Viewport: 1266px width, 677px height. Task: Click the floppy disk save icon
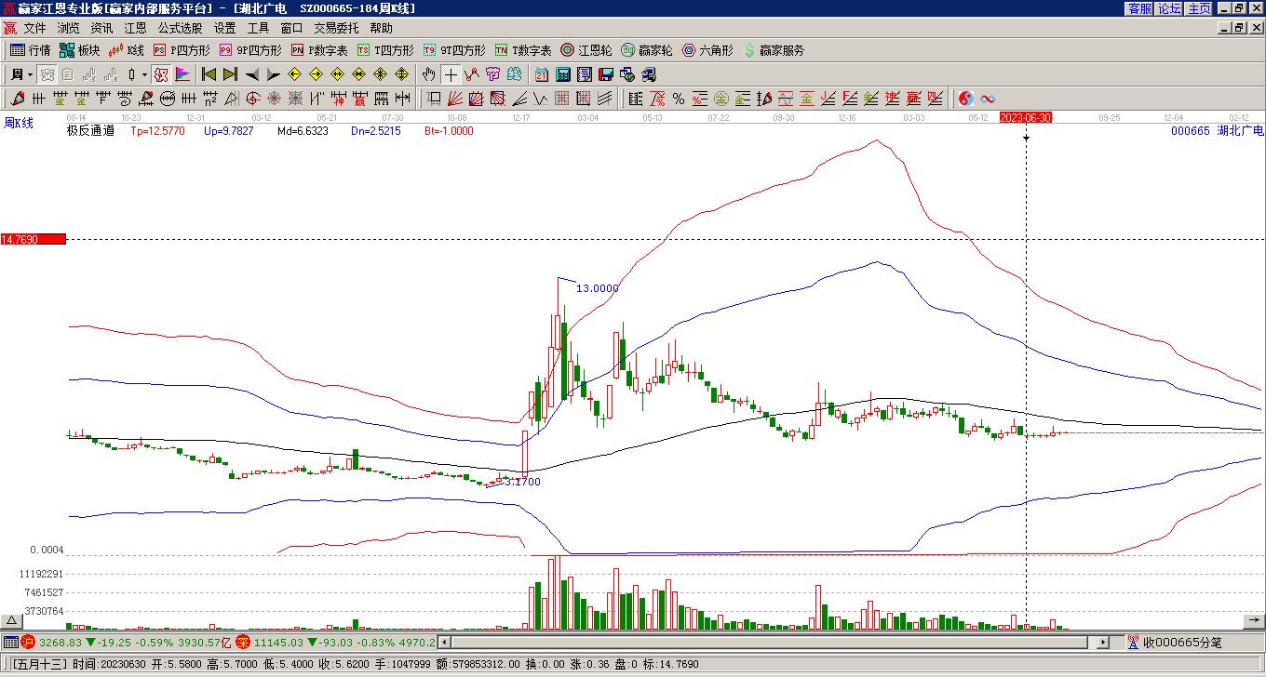point(606,74)
